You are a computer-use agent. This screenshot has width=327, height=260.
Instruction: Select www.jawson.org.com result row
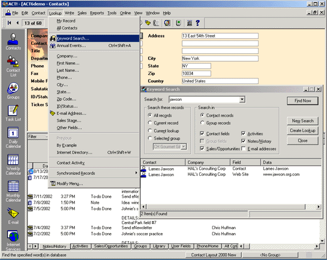231,175
